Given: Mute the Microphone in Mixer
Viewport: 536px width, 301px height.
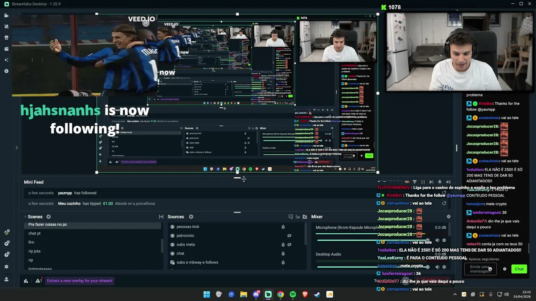Looking at the screenshot, I should point(437,240).
